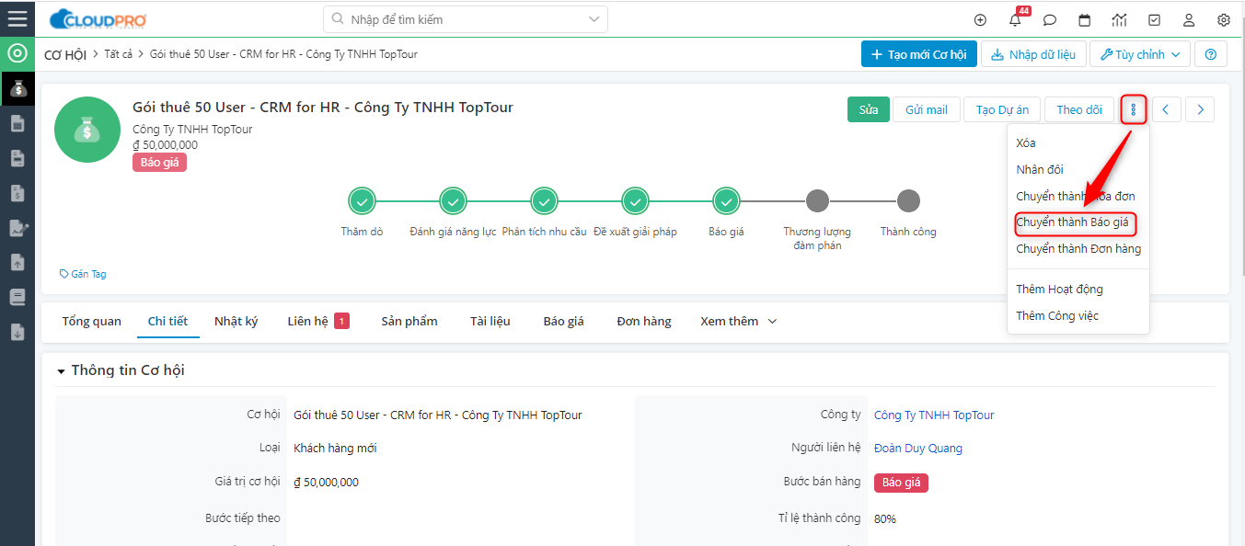1245x546 pixels.
Task: Click the Thăm dò pipeline stage circle
Action: click(362, 200)
